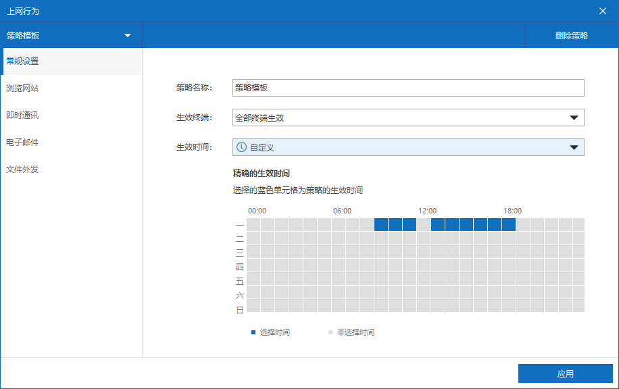Select the 文件外发 sidebar item

tap(22, 170)
